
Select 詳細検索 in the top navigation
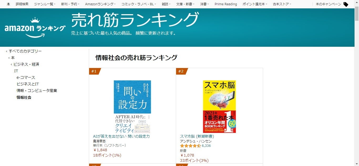point(22,4)
